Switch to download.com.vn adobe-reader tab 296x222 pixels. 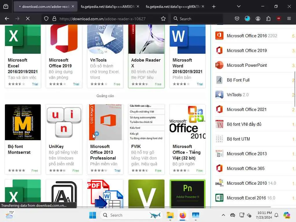tap(45, 7)
